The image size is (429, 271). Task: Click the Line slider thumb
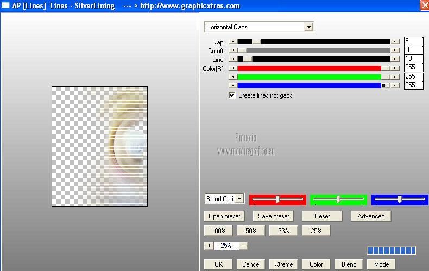click(x=248, y=59)
